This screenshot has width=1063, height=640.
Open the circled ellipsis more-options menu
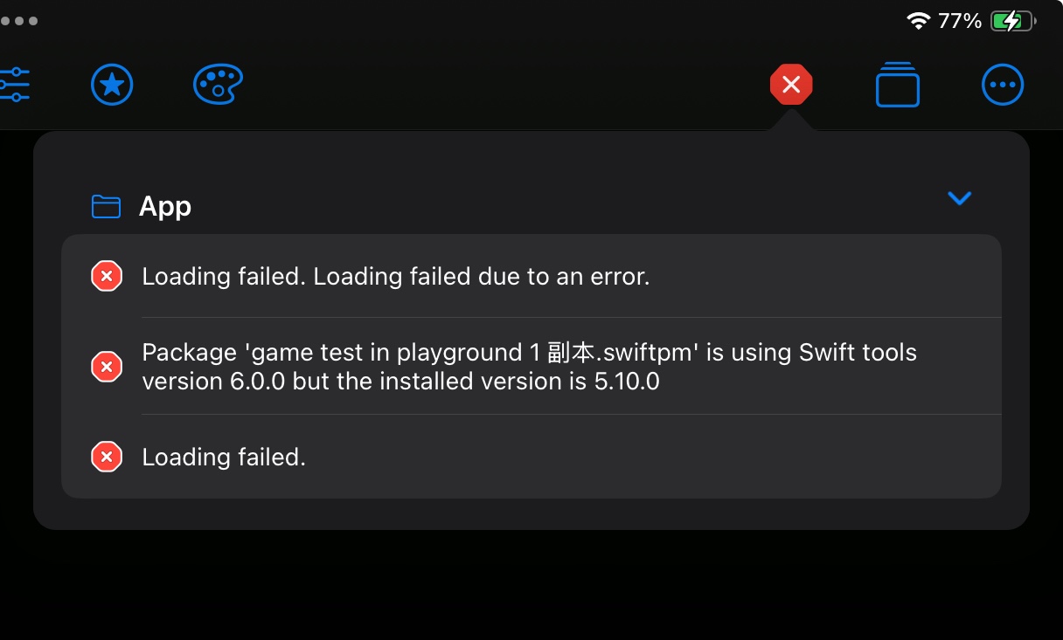click(x=1003, y=85)
